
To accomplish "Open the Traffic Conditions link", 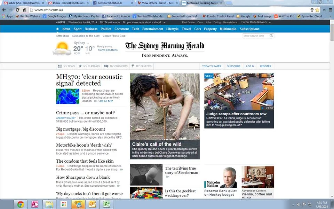I will tap(108, 50).
